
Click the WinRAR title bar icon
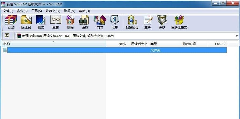pyautogui.click(x=3, y=4)
